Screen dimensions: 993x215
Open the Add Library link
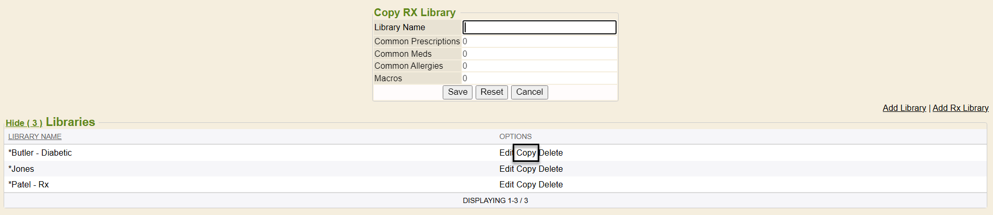904,108
